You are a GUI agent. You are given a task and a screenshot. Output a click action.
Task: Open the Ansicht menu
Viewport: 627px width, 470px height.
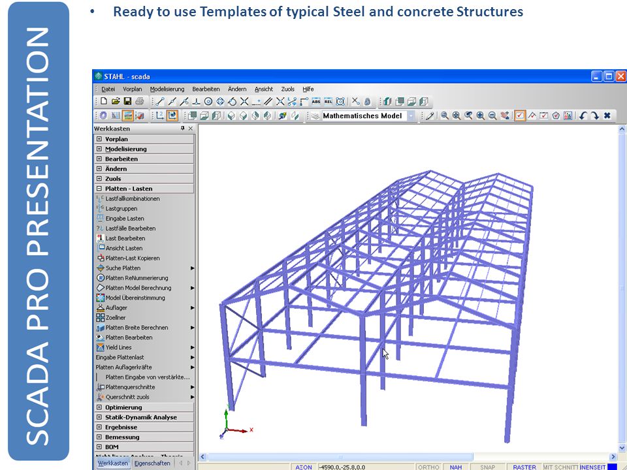[264, 89]
